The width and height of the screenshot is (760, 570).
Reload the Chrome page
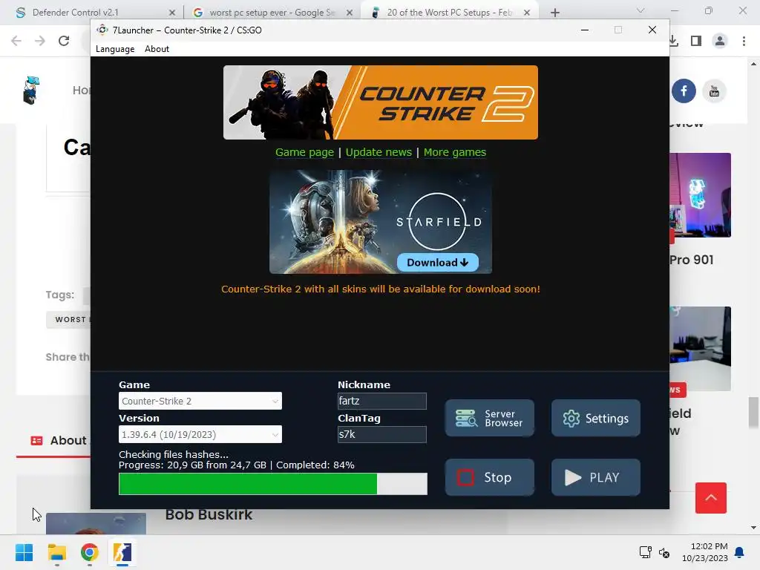click(x=64, y=41)
